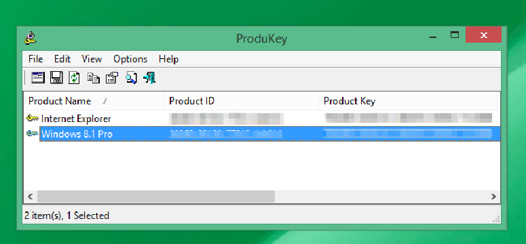526x244 pixels.
Task: Open the File menu
Action: 35,59
